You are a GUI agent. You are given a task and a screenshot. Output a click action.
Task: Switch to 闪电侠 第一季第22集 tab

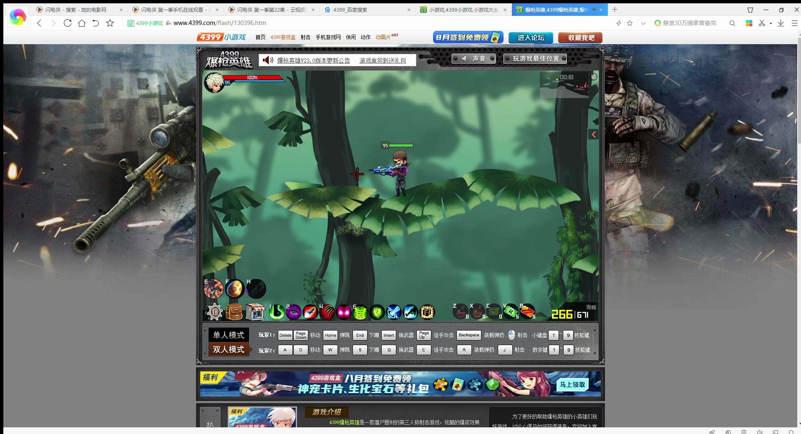coord(271,10)
